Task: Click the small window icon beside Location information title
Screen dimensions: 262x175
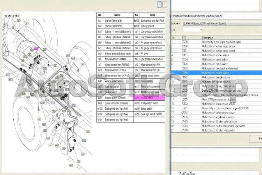Action: (x=171, y=16)
